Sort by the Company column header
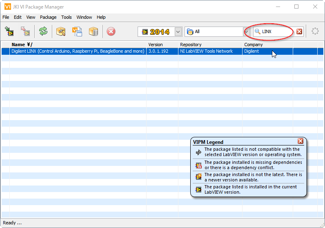 coord(267,45)
